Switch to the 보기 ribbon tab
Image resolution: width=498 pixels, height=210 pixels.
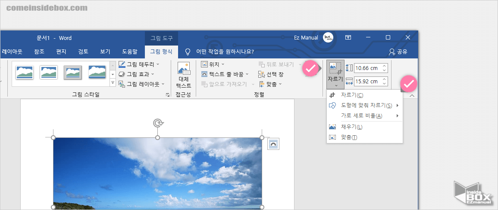tap(105, 52)
